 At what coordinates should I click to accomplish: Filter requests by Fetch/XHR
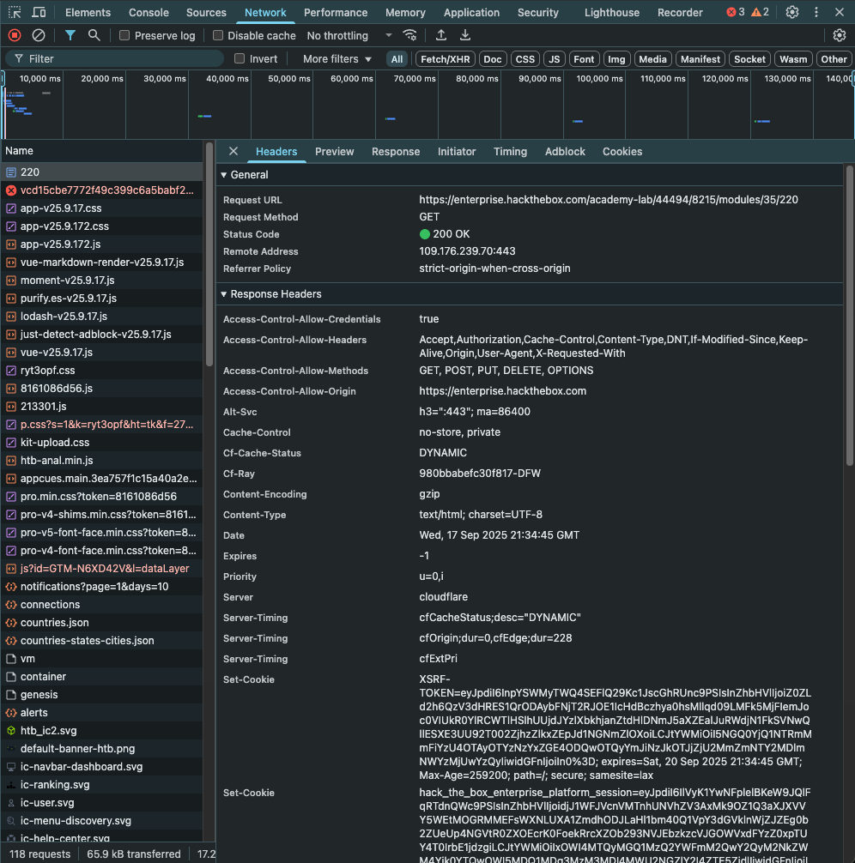coord(446,59)
